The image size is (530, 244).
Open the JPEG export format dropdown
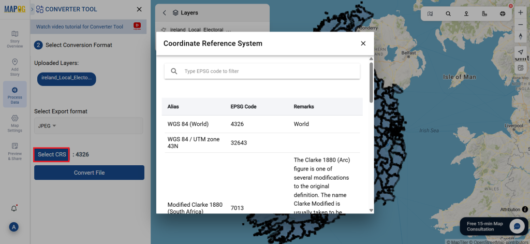point(89,126)
